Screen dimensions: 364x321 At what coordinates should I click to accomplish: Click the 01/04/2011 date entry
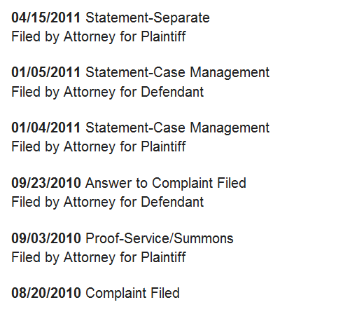coord(46,128)
